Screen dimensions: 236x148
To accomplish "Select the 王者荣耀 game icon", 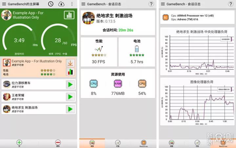I will coord(7,97).
